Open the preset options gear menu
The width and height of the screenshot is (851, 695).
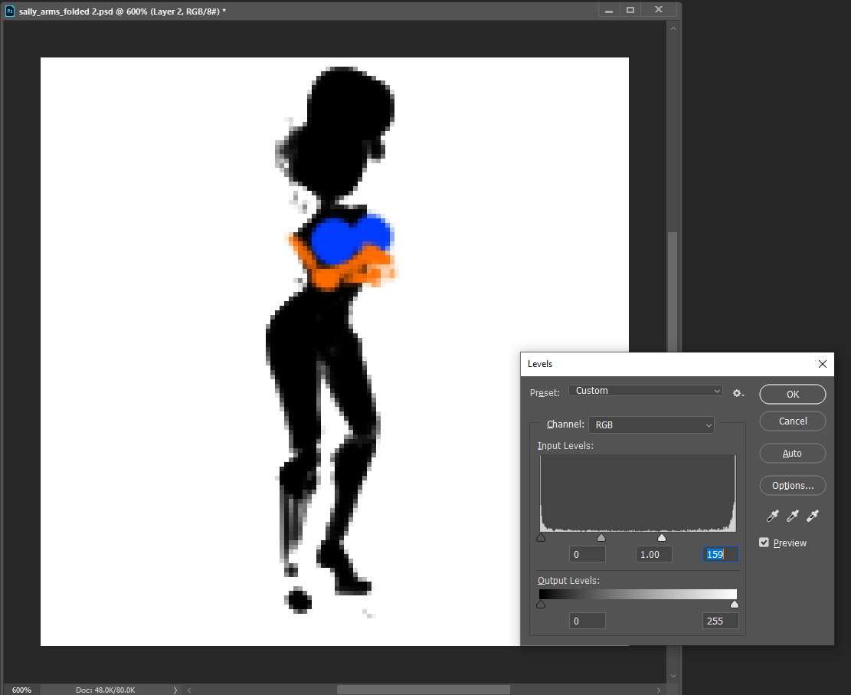(738, 392)
